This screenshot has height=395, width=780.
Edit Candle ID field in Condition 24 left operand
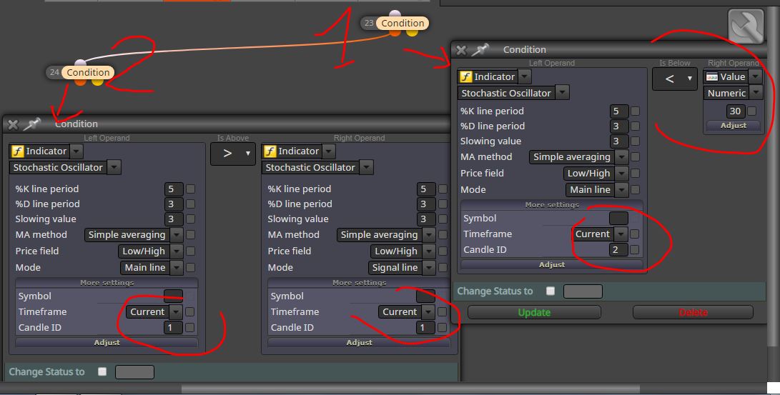[174, 327]
